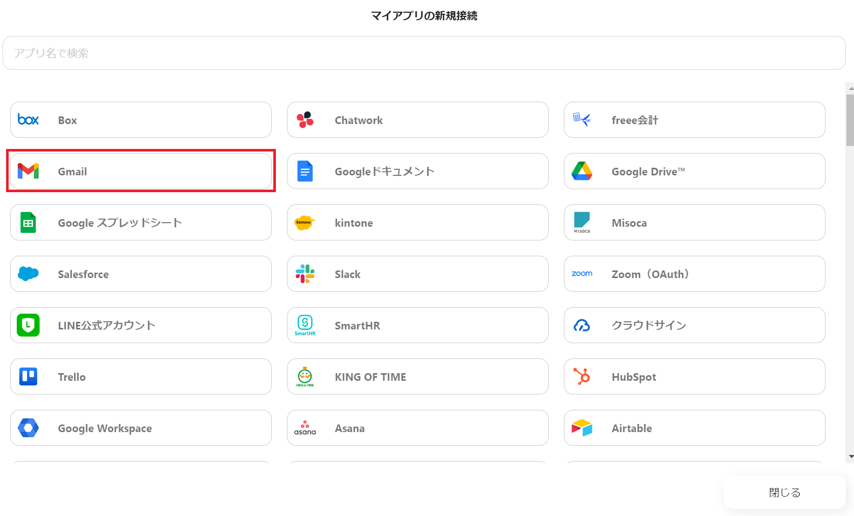The image size is (854, 516).
Task: Select the Asana app label
Action: click(350, 428)
